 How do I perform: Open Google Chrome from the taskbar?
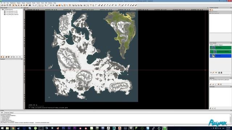click(x=13, y=128)
